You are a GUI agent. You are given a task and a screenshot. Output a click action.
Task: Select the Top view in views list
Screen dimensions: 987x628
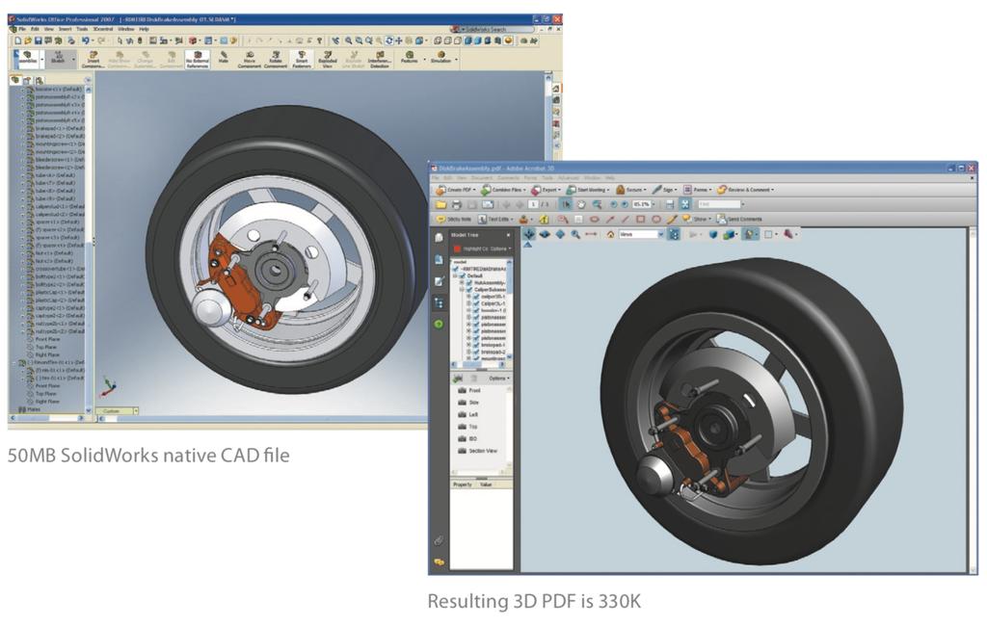[467, 427]
